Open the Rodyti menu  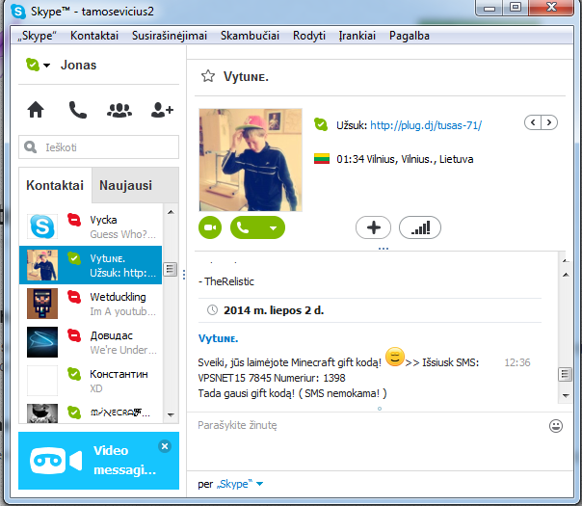tap(308, 36)
